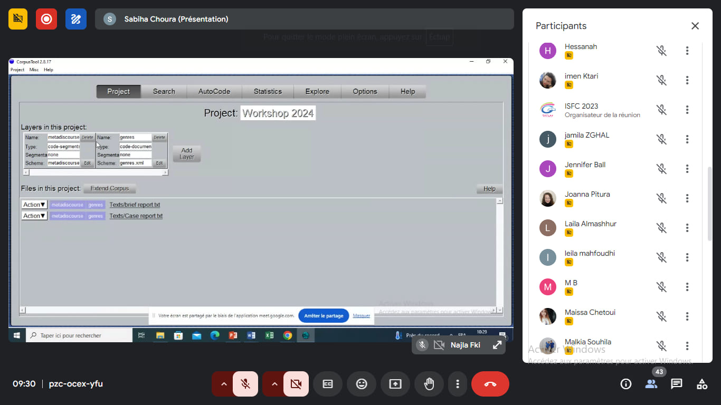Click the Windows search box in shared screen

tap(79, 335)
